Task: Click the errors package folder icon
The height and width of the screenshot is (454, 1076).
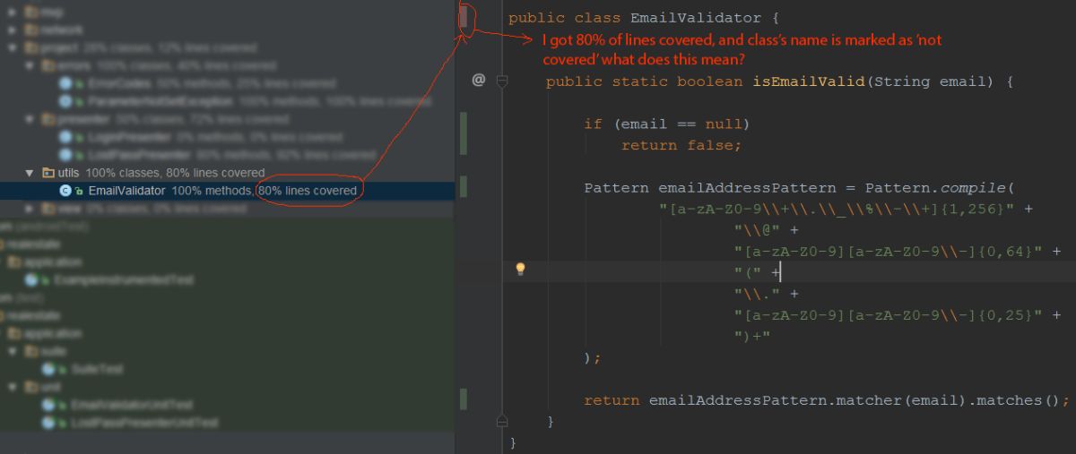Action: click(48, 65)
